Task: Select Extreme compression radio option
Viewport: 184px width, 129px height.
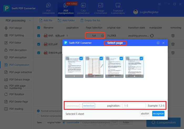Action: tap(38, 116)
